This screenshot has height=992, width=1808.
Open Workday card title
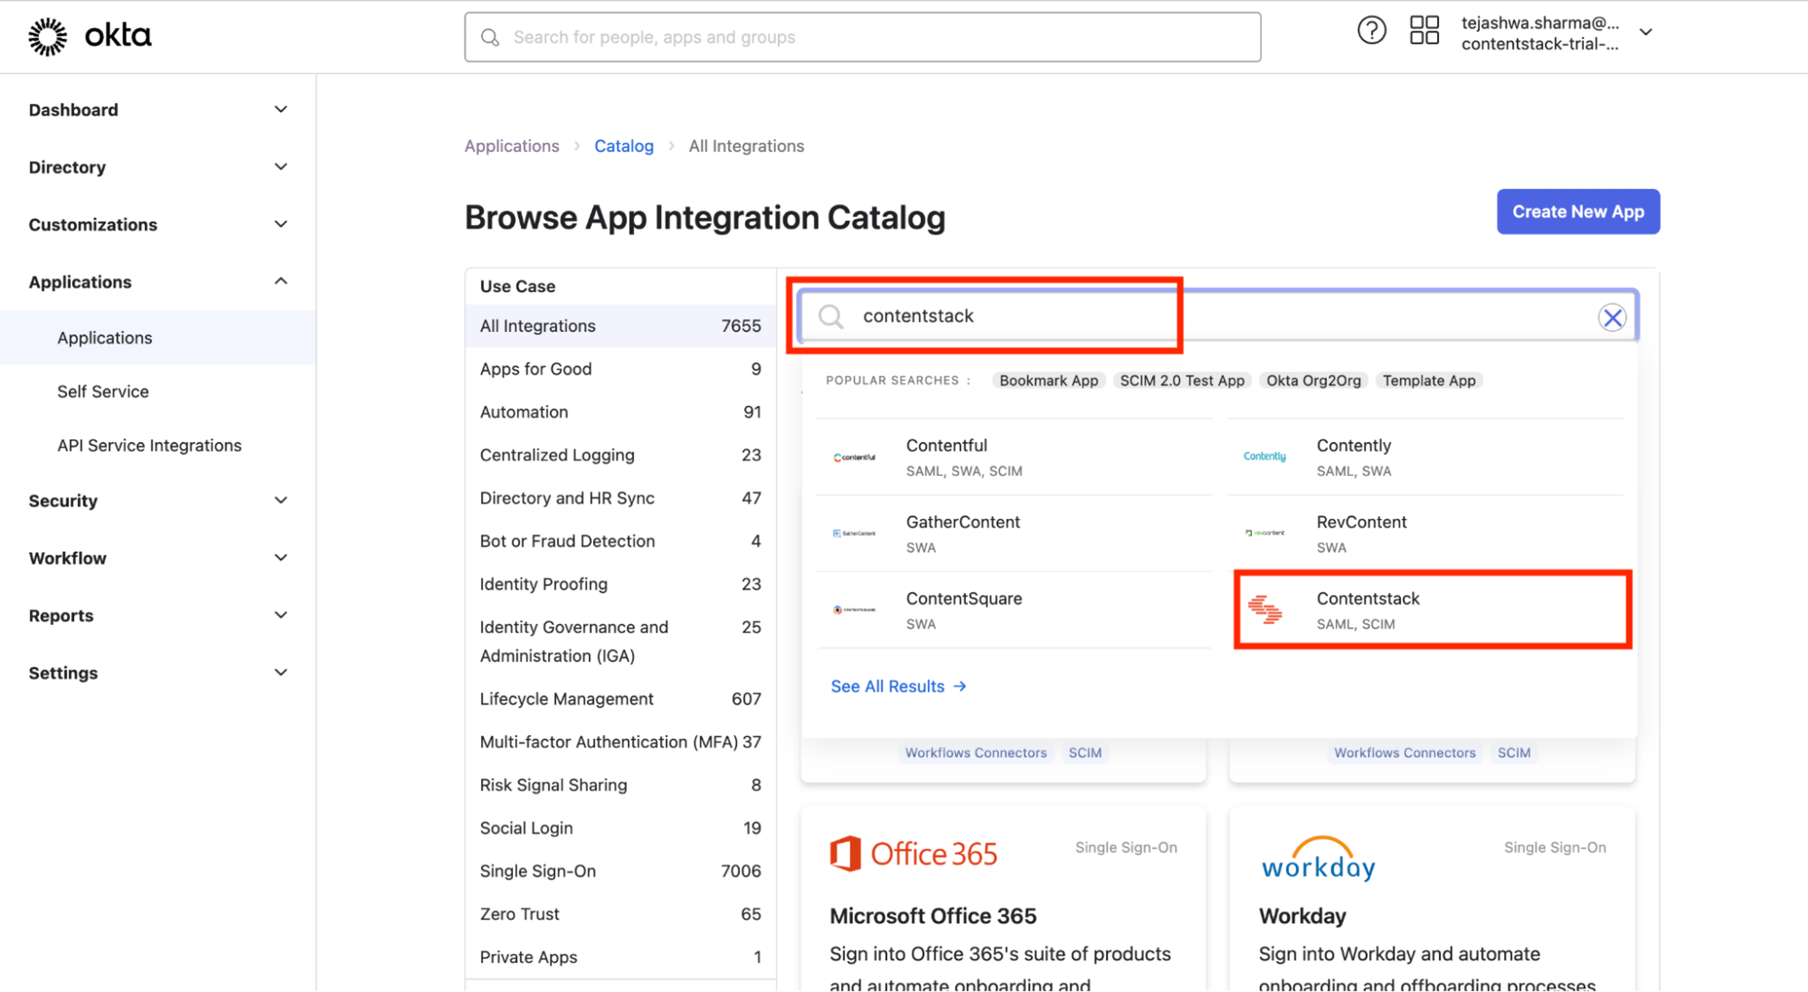click(x=1302, y=916)
